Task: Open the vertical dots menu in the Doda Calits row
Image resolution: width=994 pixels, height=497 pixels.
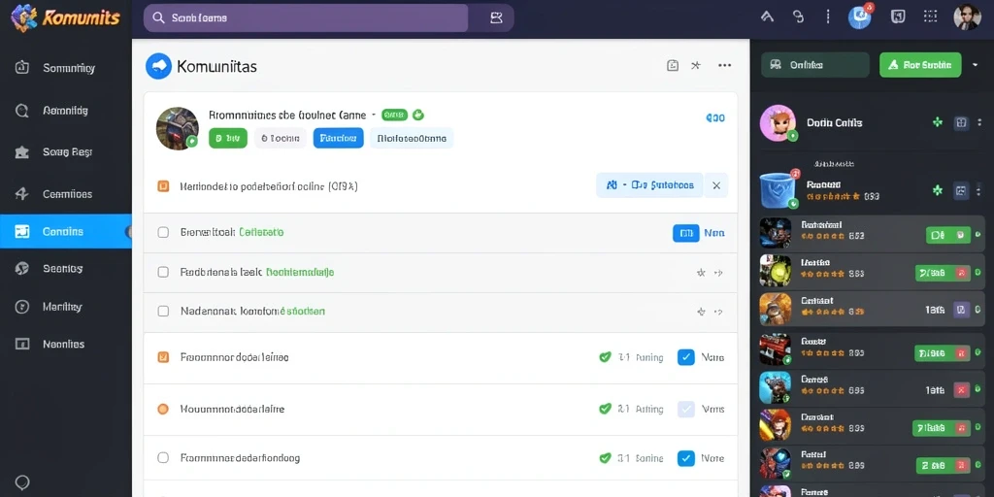Action: pyautogui.click(x=980, y=122)
